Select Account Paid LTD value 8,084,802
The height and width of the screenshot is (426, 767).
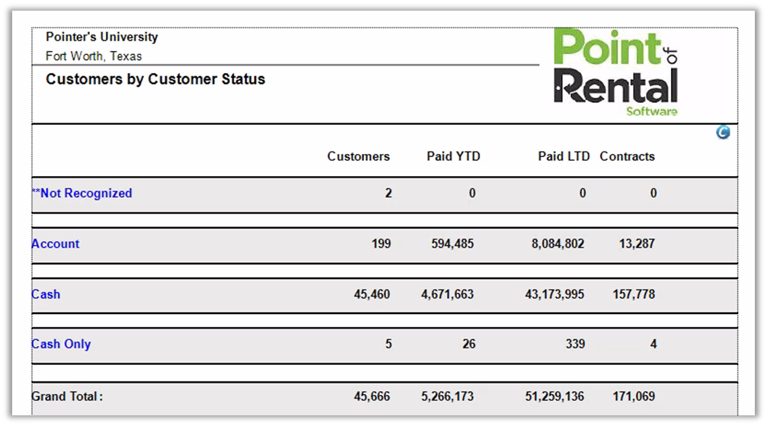[558, 244]
